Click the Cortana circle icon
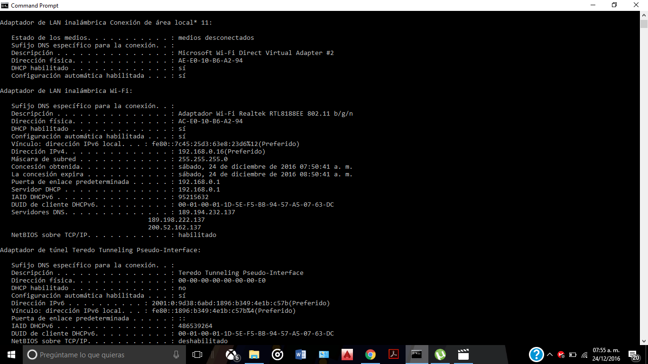 click(32, 355)
